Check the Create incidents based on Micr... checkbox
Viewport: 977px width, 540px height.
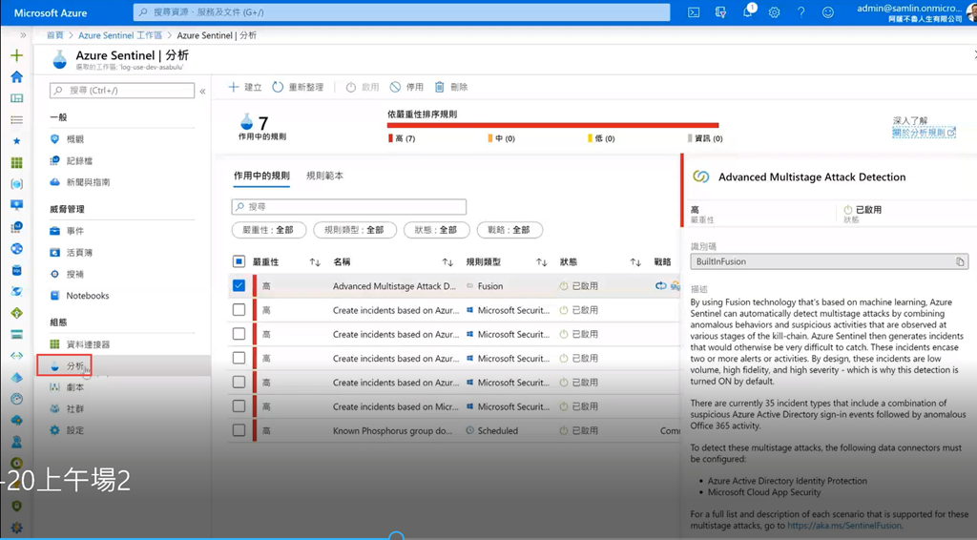tap(239, 406)
